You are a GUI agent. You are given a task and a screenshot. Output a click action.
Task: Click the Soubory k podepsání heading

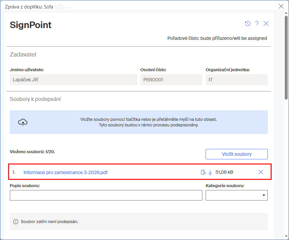(x=35, y=99)
